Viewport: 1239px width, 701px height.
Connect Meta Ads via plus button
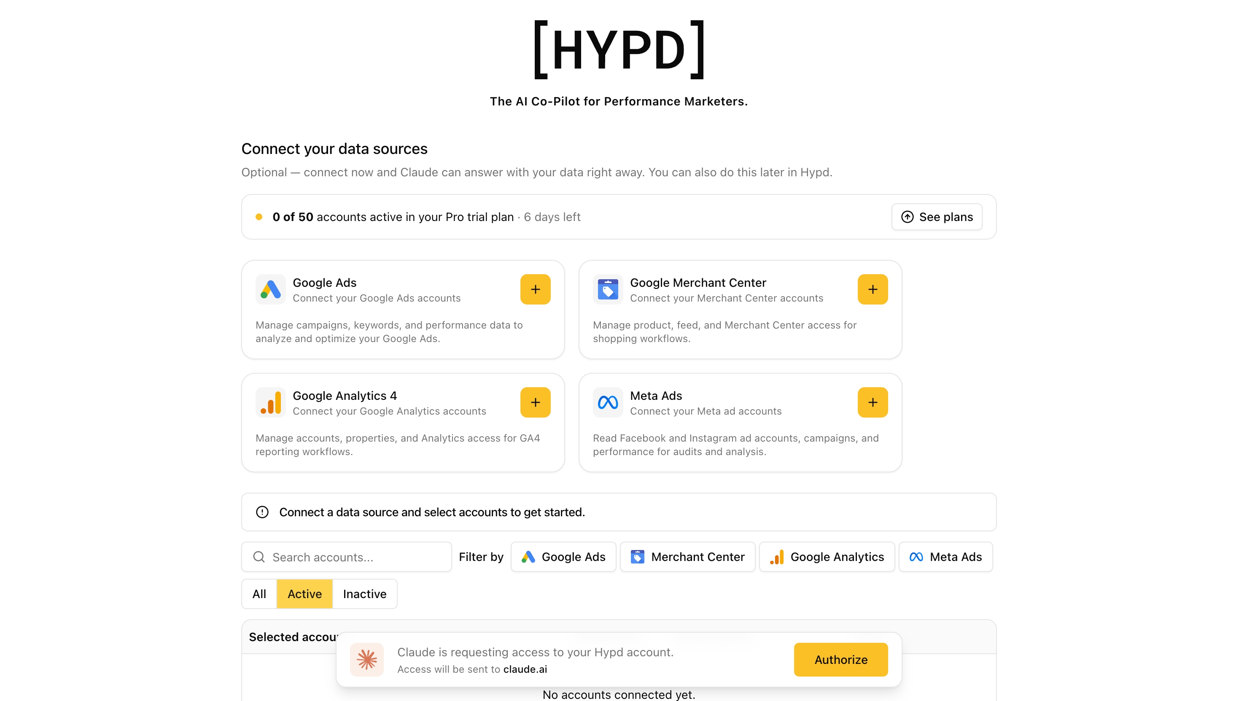(x=873, y=402)
